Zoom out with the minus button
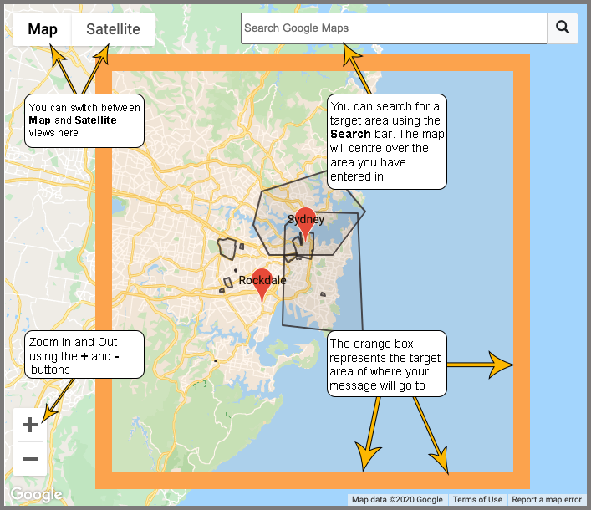The height and width of the screenshot is (510, 591). (30, 459)
